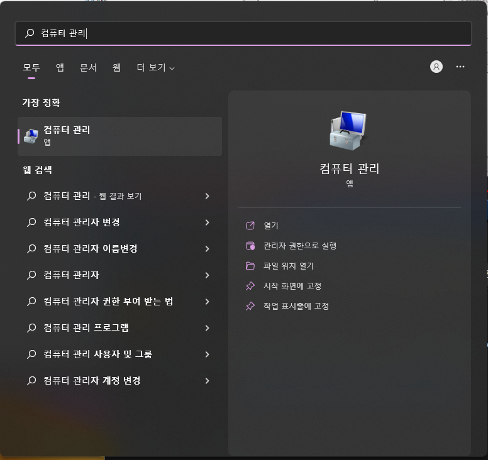Click the search magnifier icon in search box
This screenshot has width=488, height=460.
tap(30, 33)
